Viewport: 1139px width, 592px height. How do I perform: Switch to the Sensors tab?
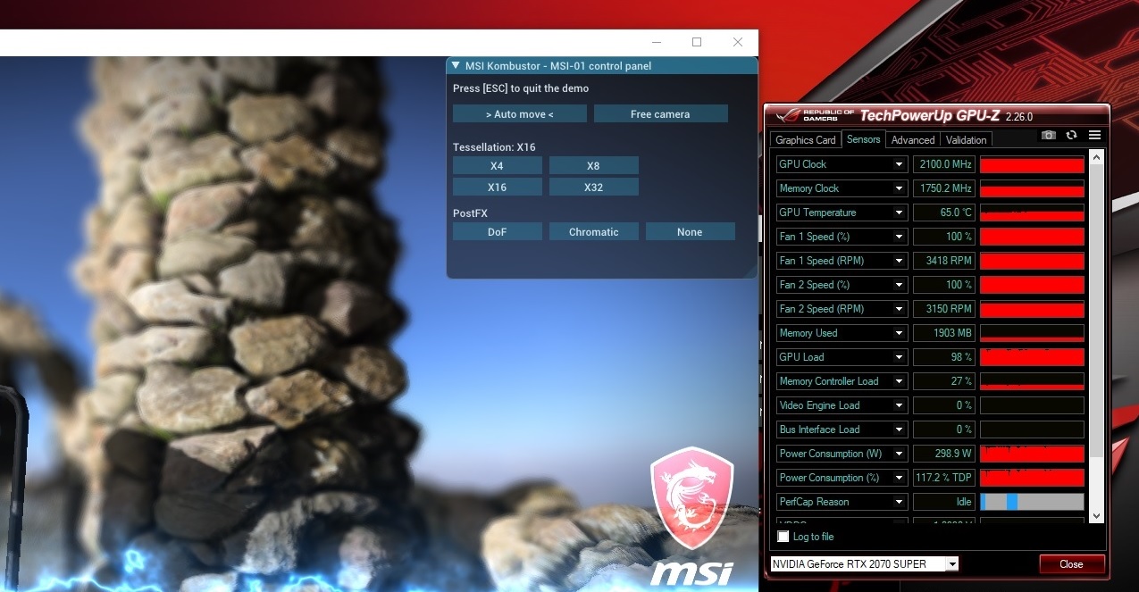pos(864,139)
